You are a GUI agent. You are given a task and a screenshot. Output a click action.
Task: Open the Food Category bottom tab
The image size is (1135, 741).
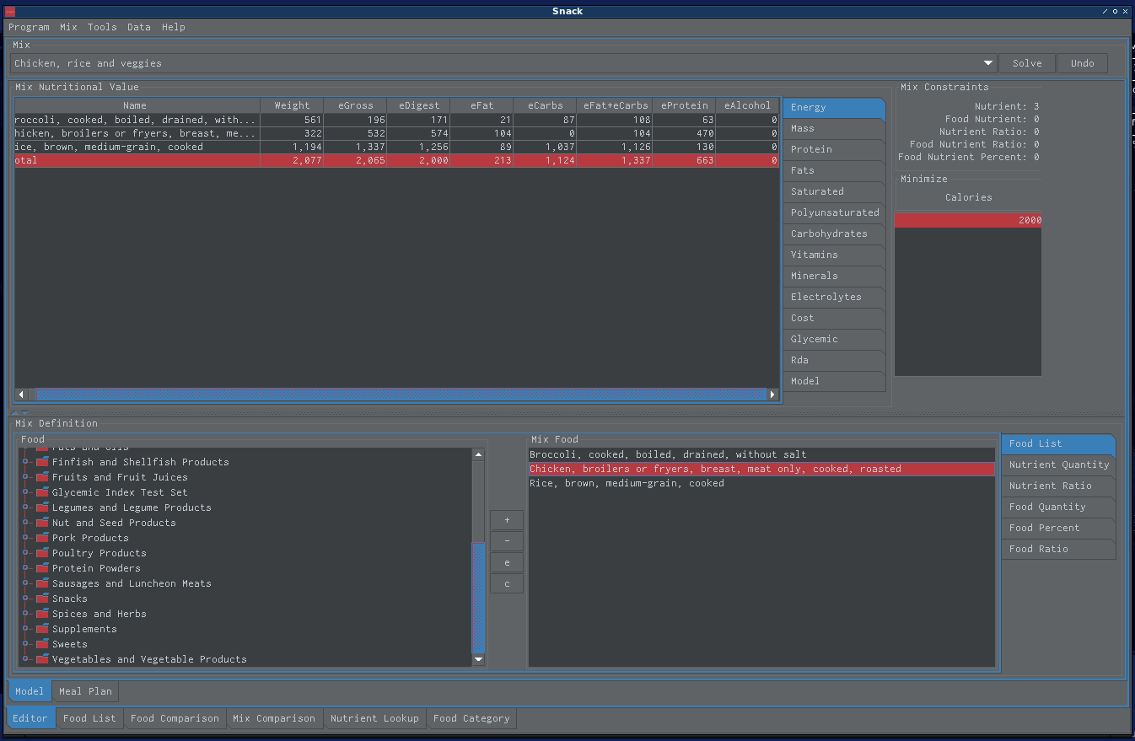tap(471, 718)
